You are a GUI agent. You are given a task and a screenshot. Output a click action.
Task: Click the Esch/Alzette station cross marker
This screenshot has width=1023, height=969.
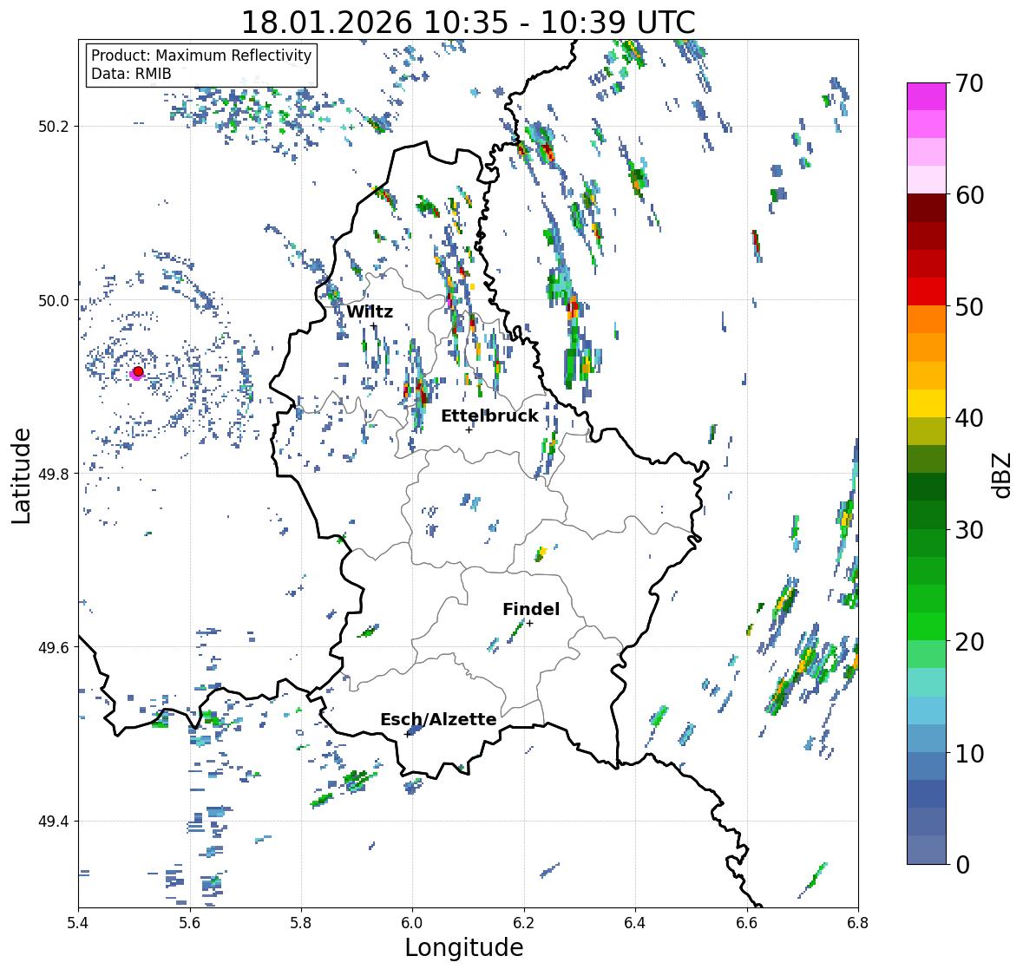click(x=408, y=734)
